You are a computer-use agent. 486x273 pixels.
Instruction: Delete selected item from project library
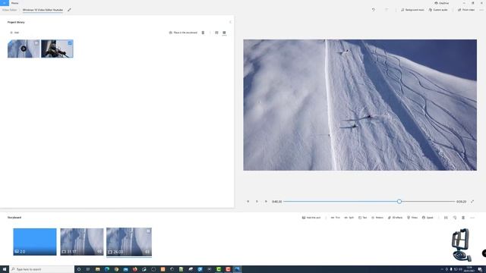pos(203,33)
